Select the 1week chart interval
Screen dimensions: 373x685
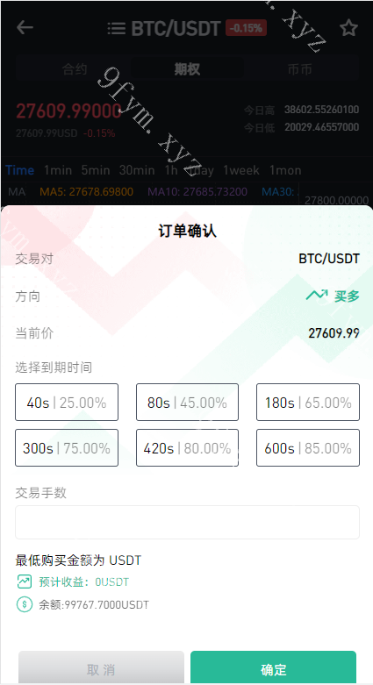pos(241,170)
